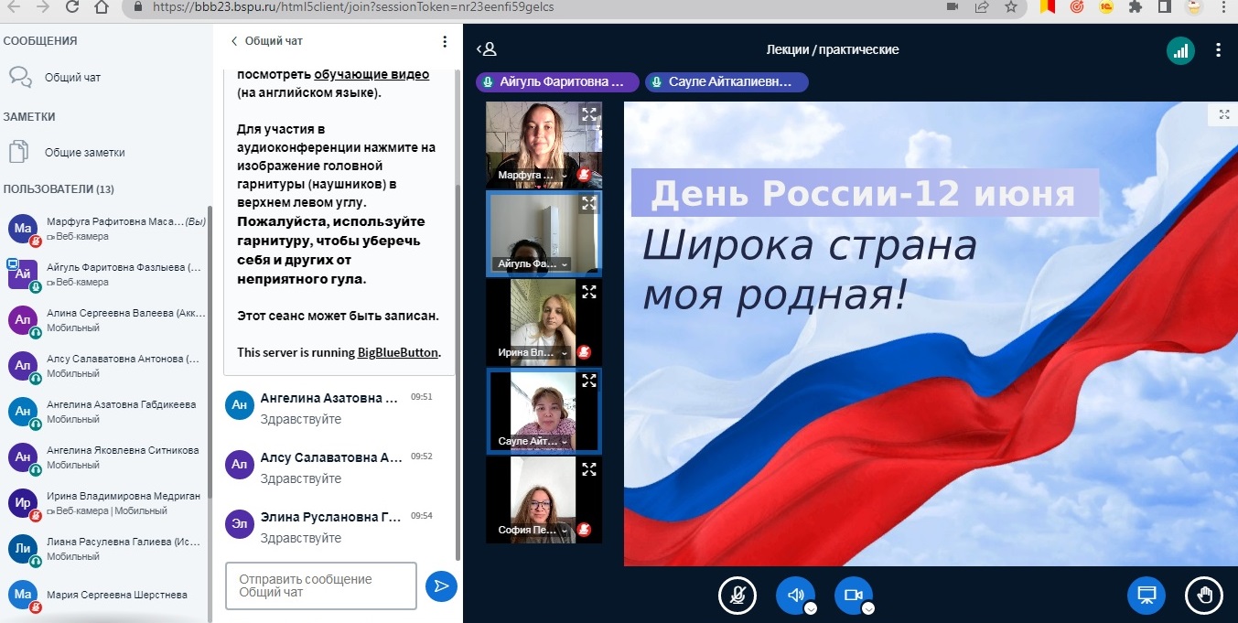Expand the Ирина webcam name dropdown
The height and width of the screenshot is (623, 1238).
pos(565,353)
